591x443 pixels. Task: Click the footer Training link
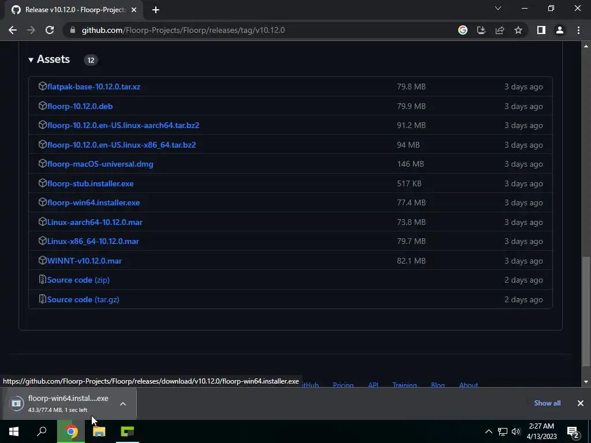(405, 385)
